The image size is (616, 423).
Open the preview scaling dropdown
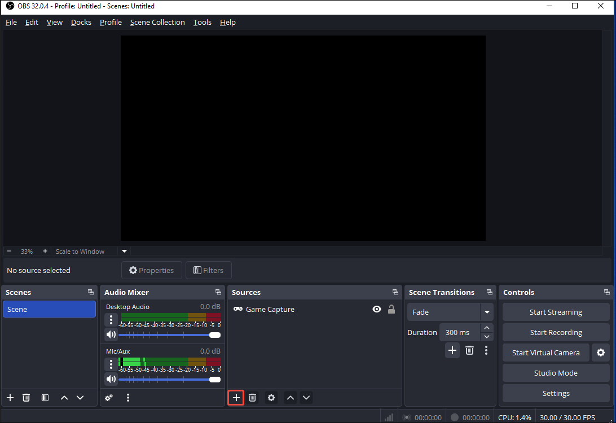tap(124, 251)
